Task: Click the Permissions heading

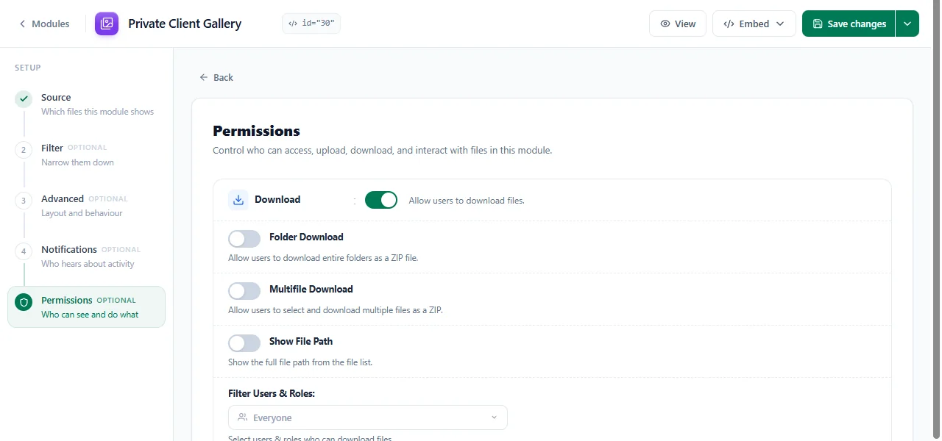Action: (256, 131)
